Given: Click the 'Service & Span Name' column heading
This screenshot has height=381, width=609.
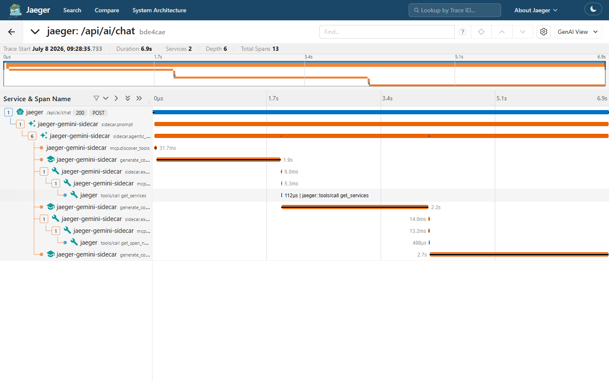Looking at the screenshot, I should pos(37,99).
